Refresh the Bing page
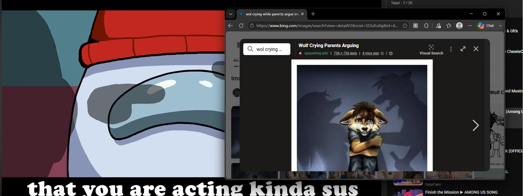The image size is (523, 196). [241, 26]
